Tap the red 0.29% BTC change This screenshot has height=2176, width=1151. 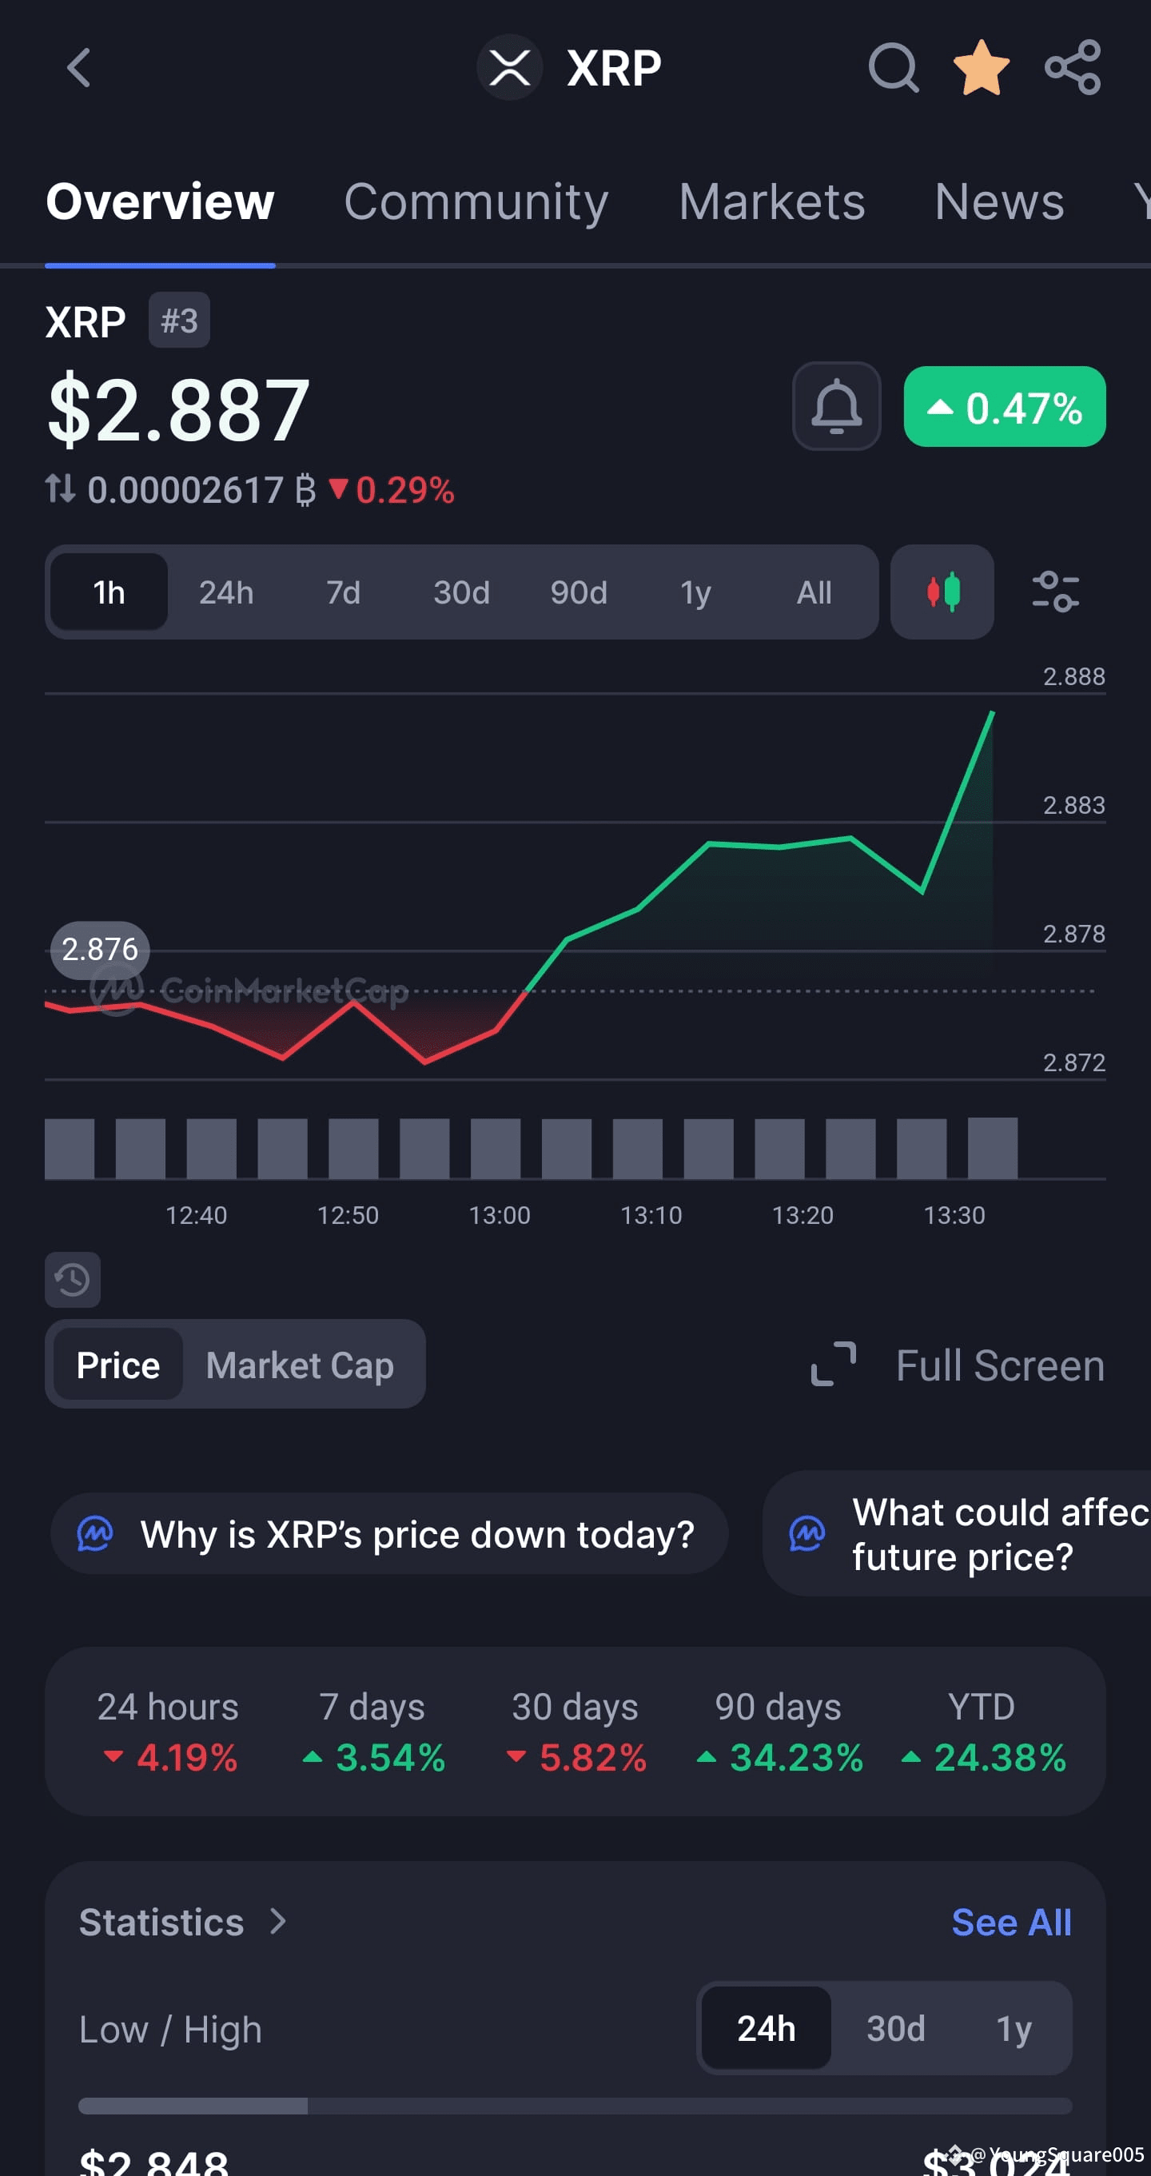pyautogui.click(x=392, y=490)
